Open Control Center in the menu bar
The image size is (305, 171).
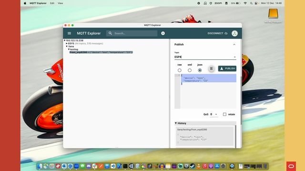pyautogui.click(x=256, y=3)
